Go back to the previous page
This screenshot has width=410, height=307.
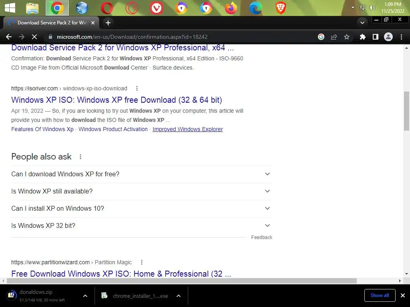(9, 37)
